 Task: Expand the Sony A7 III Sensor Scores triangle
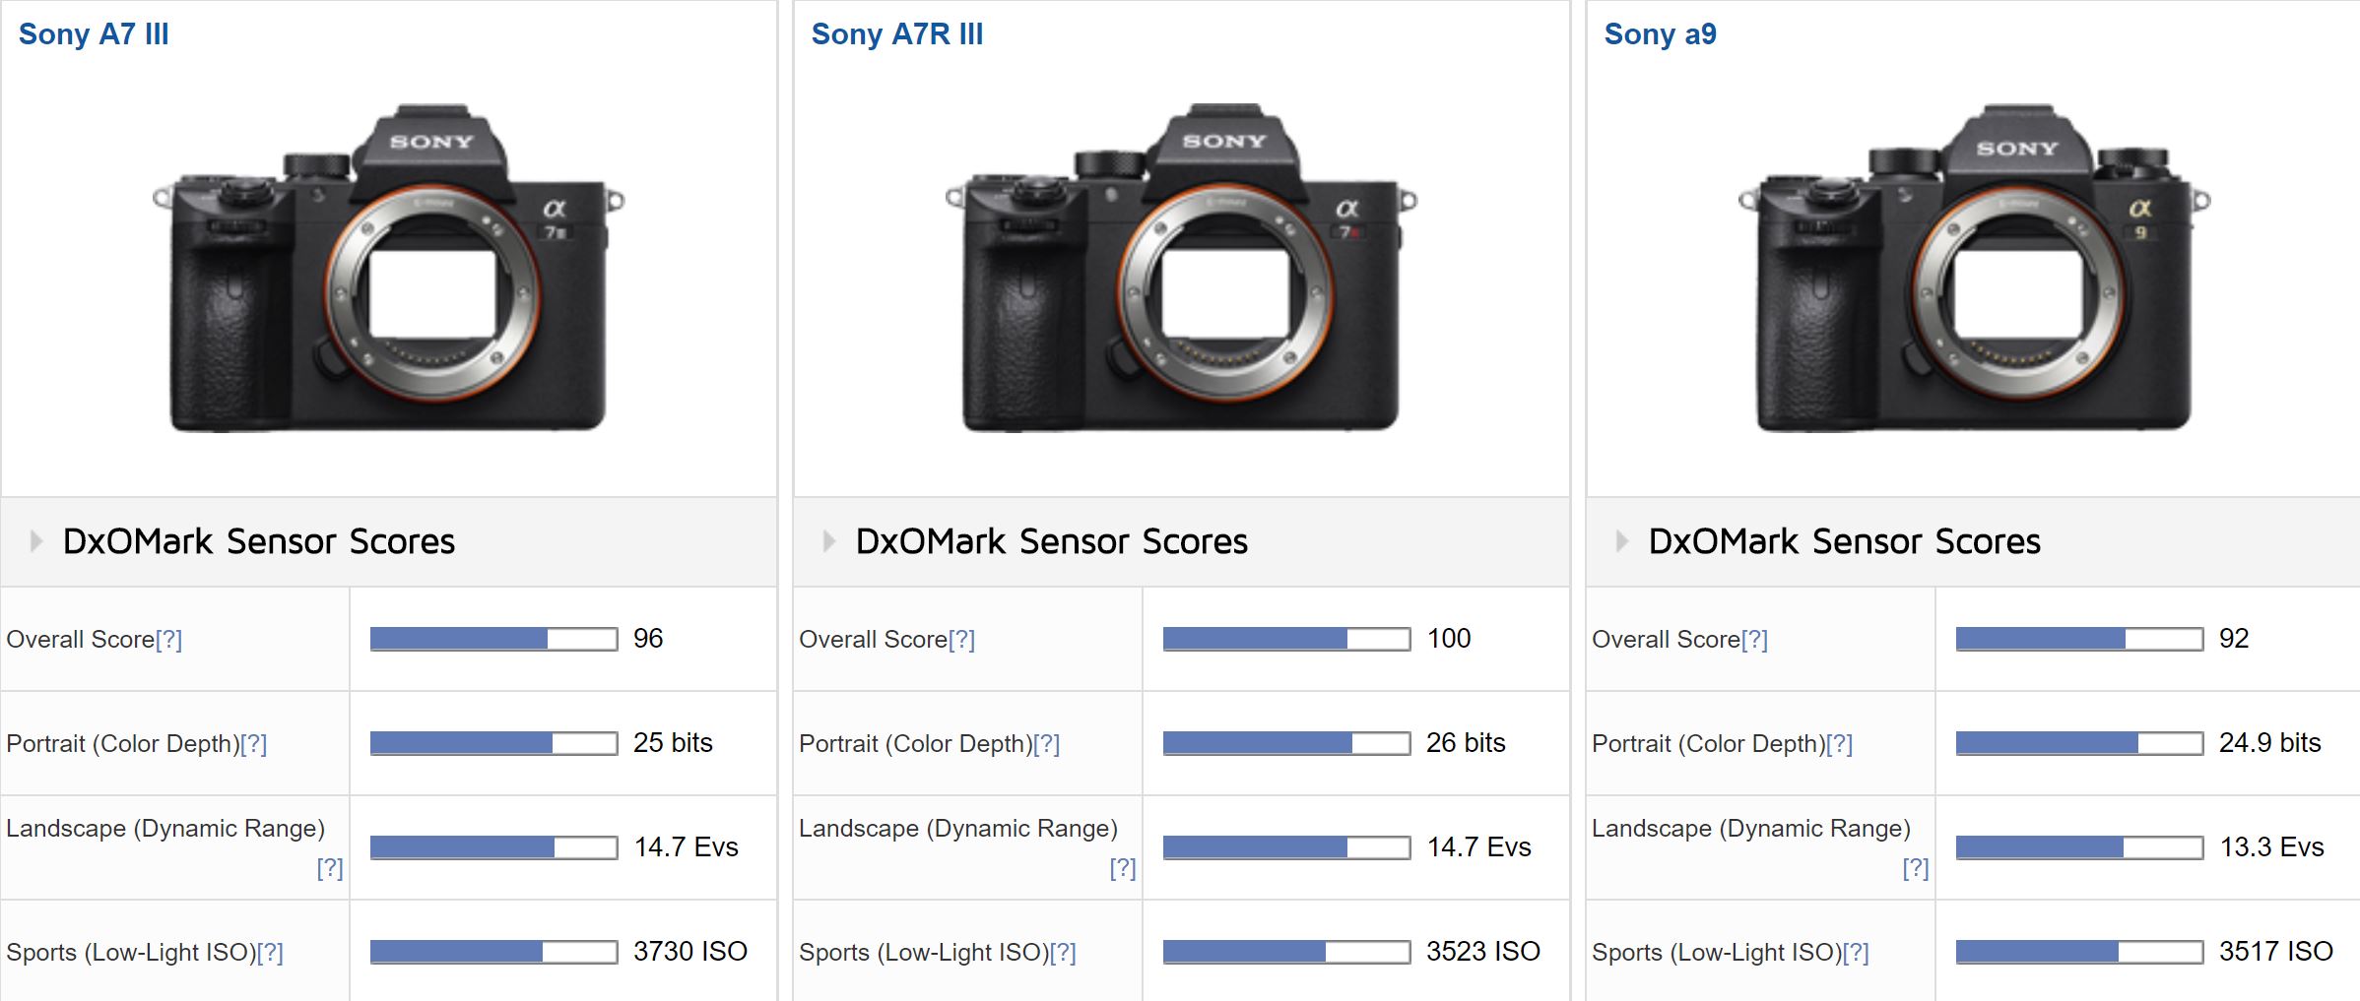coord(36,541)
